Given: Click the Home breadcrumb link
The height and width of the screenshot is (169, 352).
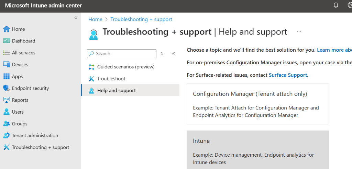Looking at the screenshot, I should (x=95, y=19).
